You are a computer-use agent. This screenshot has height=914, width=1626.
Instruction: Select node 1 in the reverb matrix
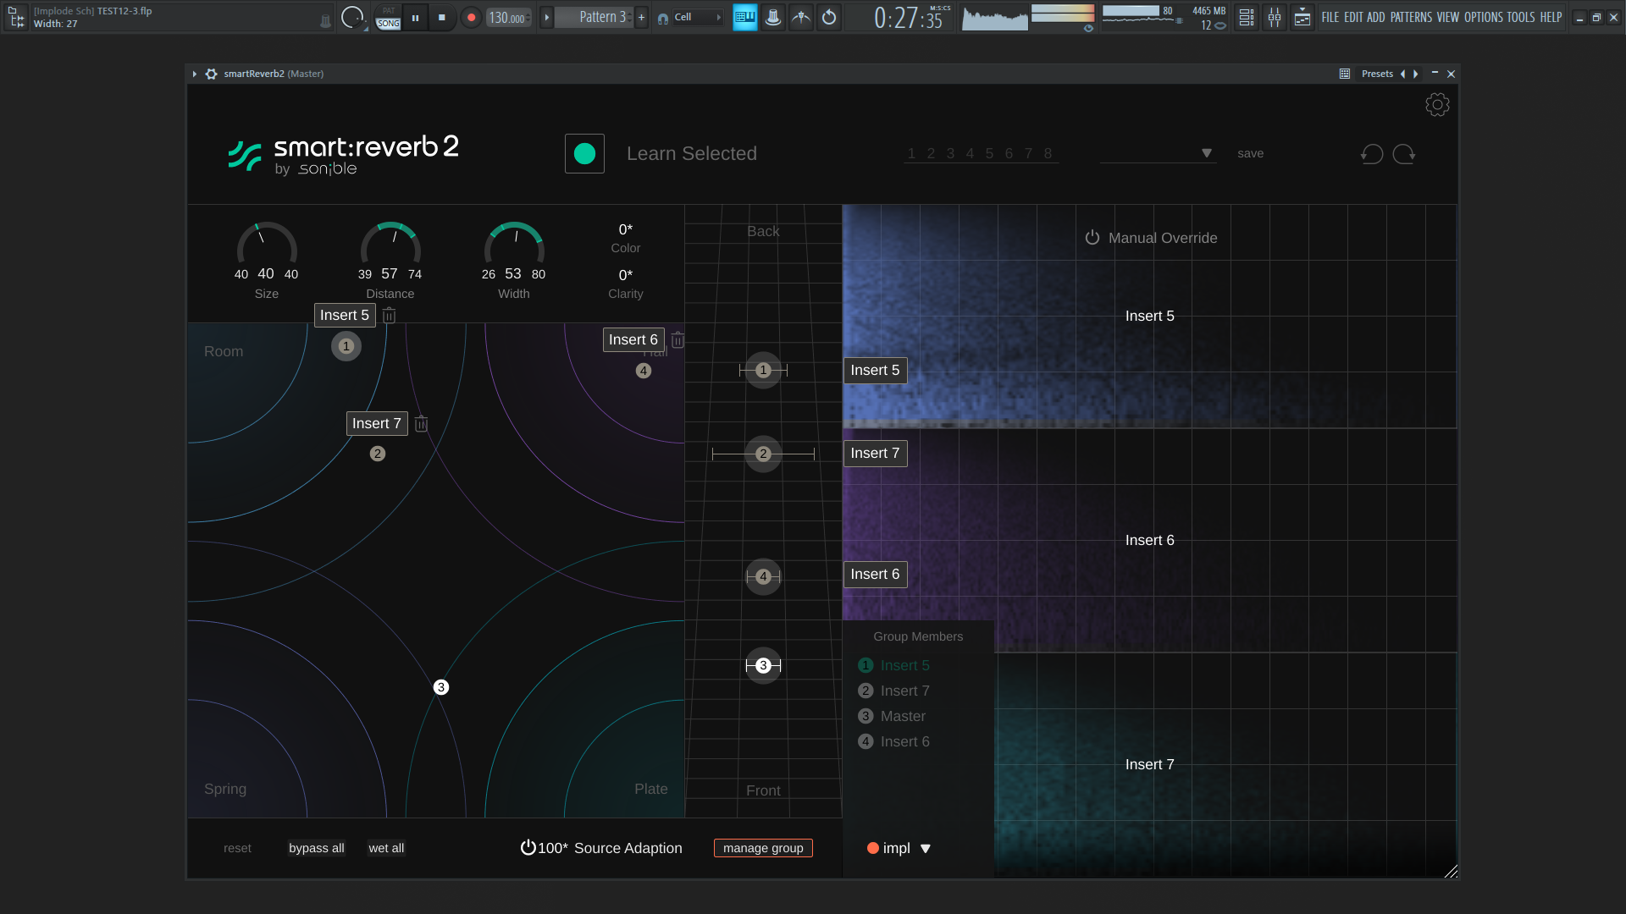click(346, 346)
